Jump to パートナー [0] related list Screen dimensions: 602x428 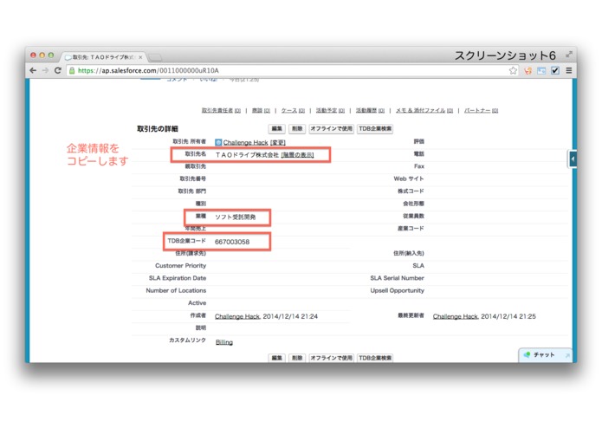coord(481,111)
